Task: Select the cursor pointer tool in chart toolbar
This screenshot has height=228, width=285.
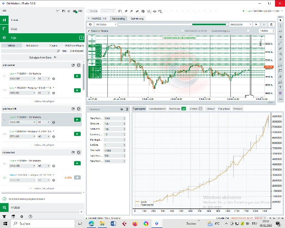Action: [x=280, y=20]
